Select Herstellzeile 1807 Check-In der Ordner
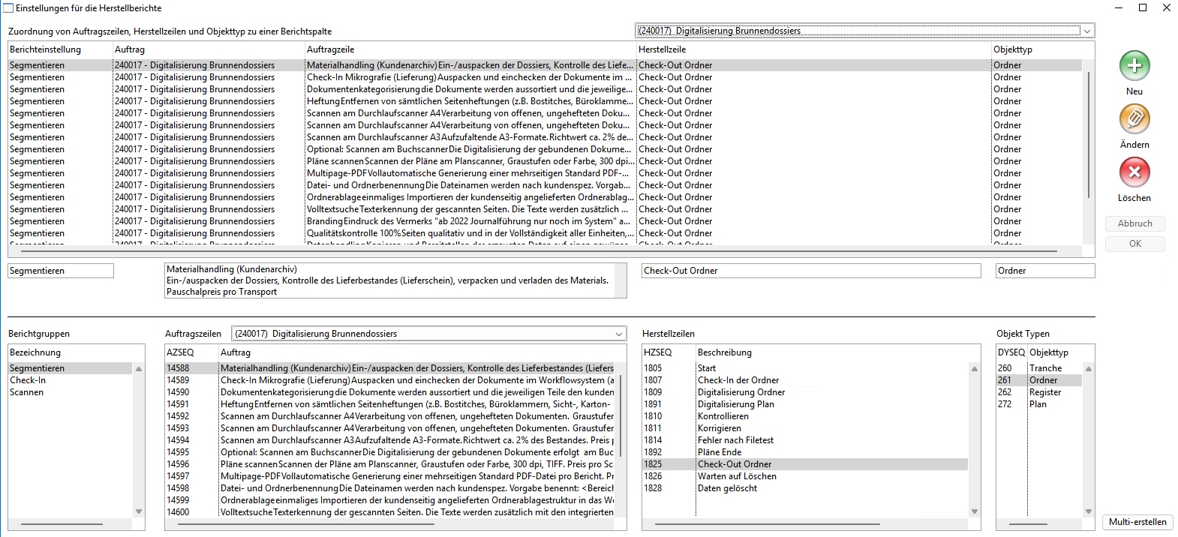1178x537 pixels. [x=738, y=380]
